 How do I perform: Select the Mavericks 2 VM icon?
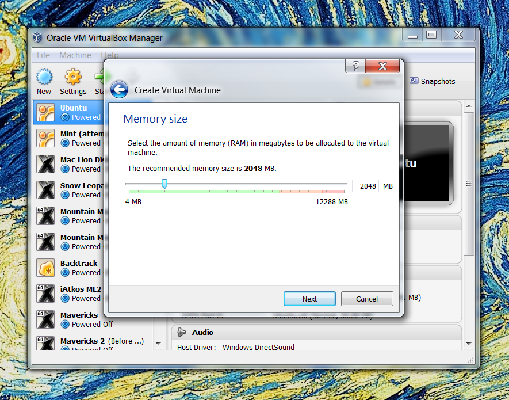(x=45, y=343)
